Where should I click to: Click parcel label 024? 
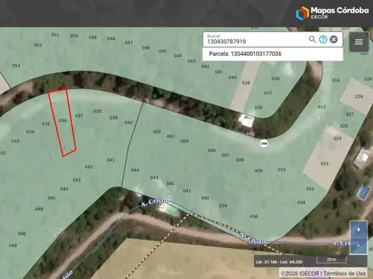coord(368,79)
